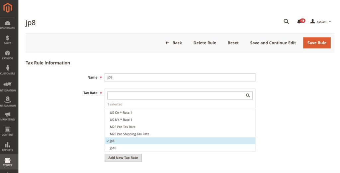Open the Stores sidebar menu
Screen dimensions: 340x173
(x=8, y=162)
